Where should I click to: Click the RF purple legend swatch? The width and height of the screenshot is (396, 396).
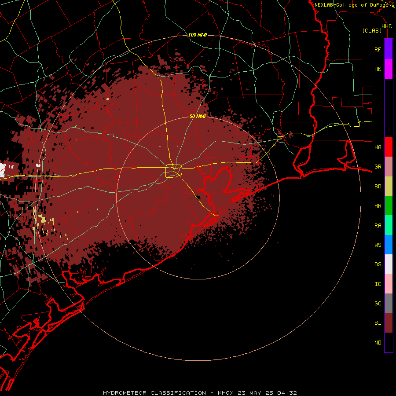[389, 49]
